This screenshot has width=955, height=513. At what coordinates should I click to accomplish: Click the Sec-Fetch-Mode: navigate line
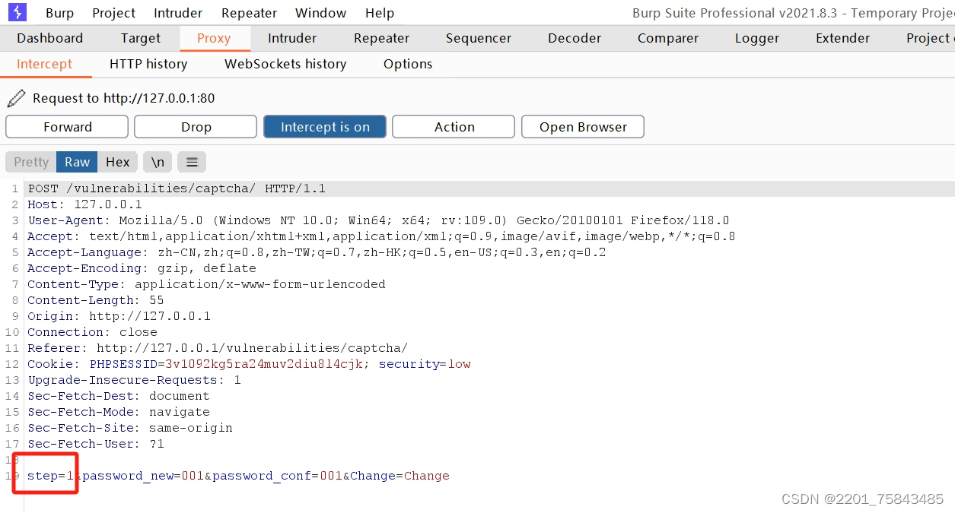click(x=119, y=412)
